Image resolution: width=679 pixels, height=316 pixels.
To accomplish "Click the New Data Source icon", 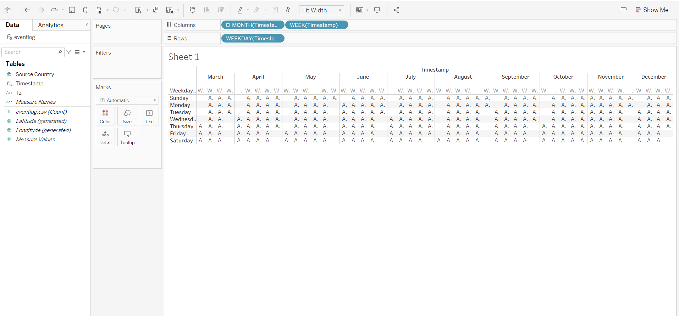I will (x=85, y=10).
